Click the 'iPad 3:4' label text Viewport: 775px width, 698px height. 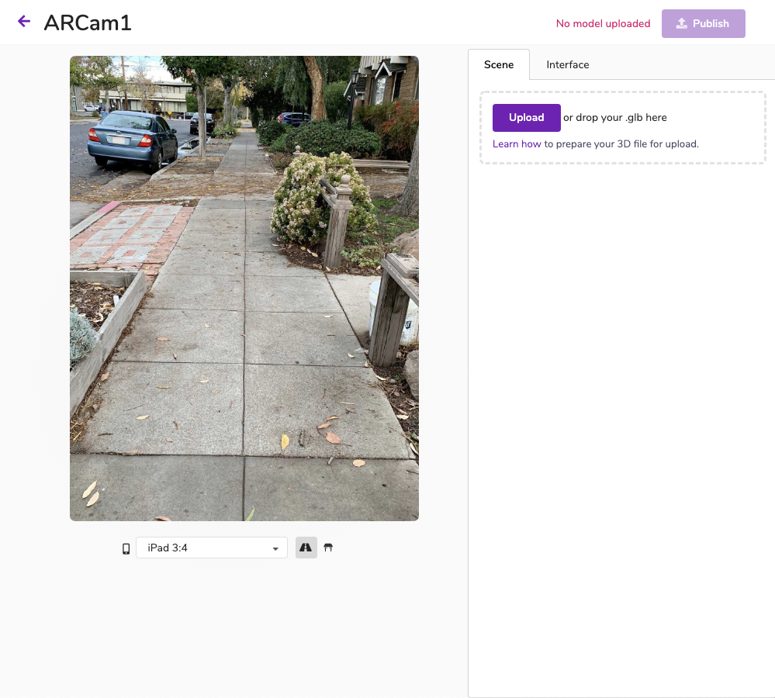click(x=168, y=548)
